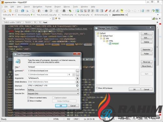Viewport: 163px width, 122px height.
Task: Browse for Command file with ... button
Action: [78, 71]
